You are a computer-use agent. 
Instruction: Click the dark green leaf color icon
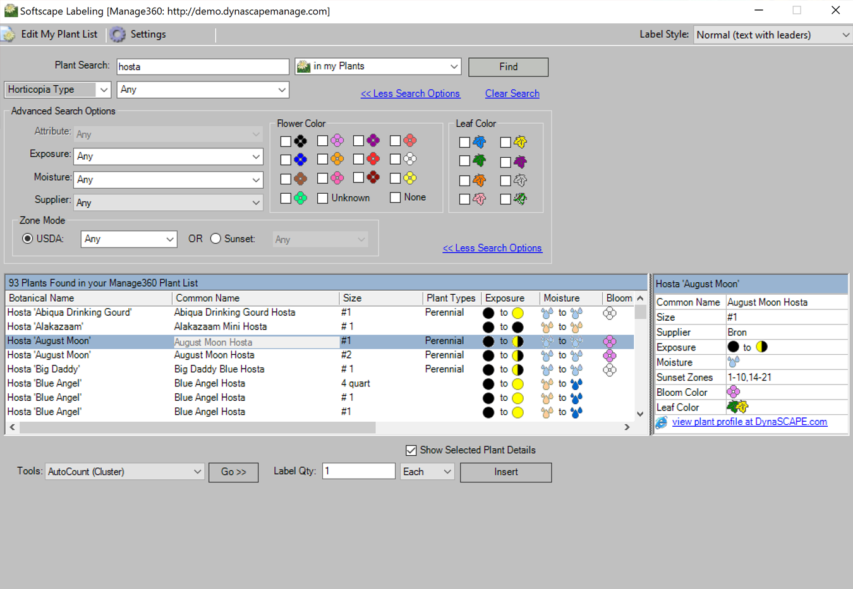(480, 161)
